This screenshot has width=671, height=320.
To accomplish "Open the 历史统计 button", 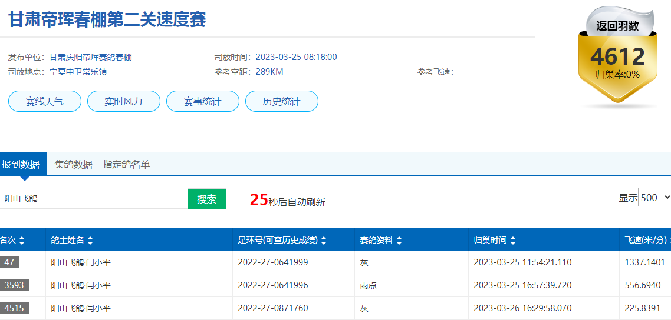I will tap(281, 101).
